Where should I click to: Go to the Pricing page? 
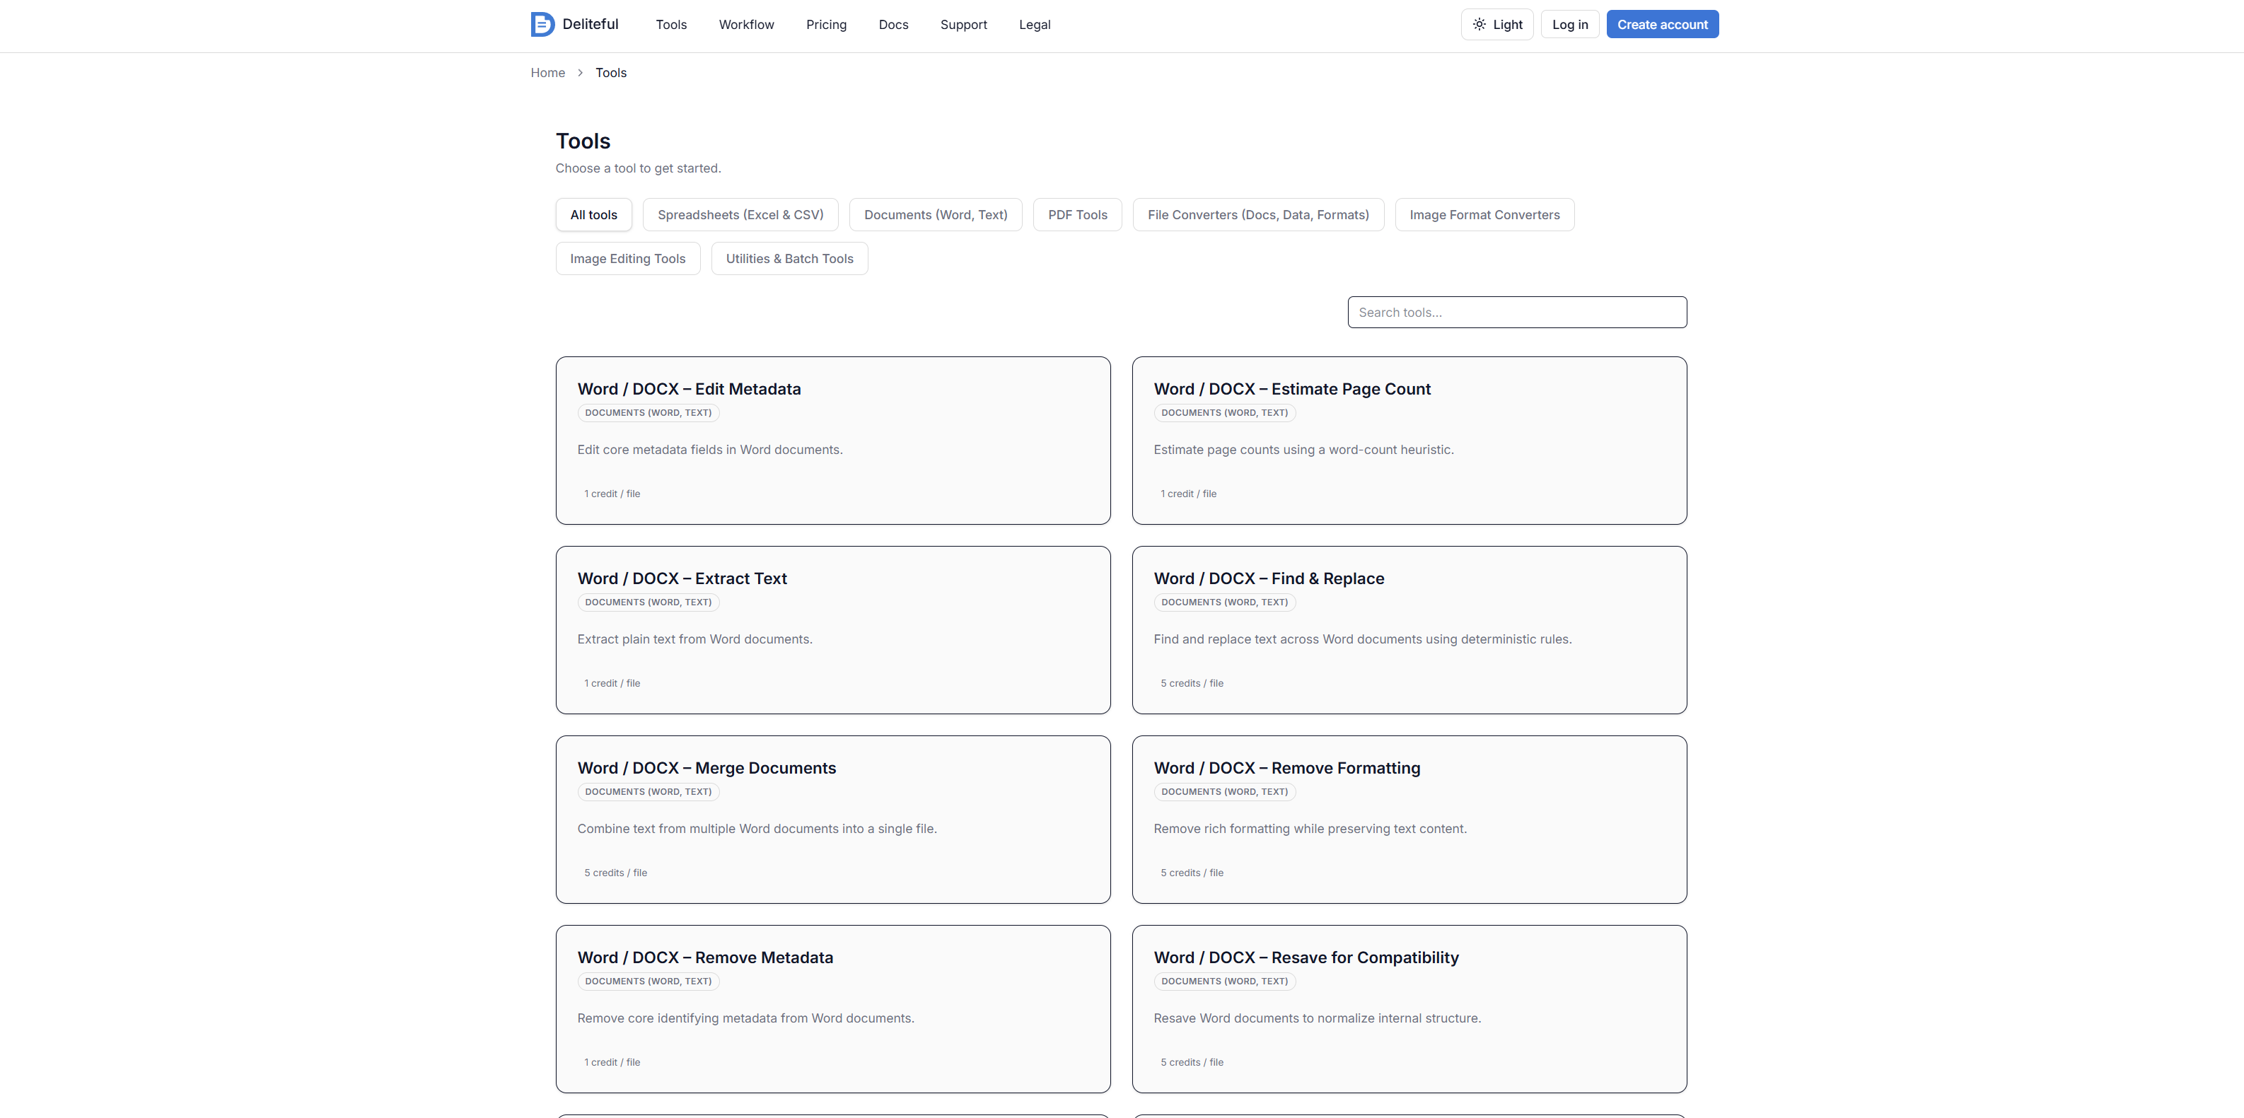[826, 24]
